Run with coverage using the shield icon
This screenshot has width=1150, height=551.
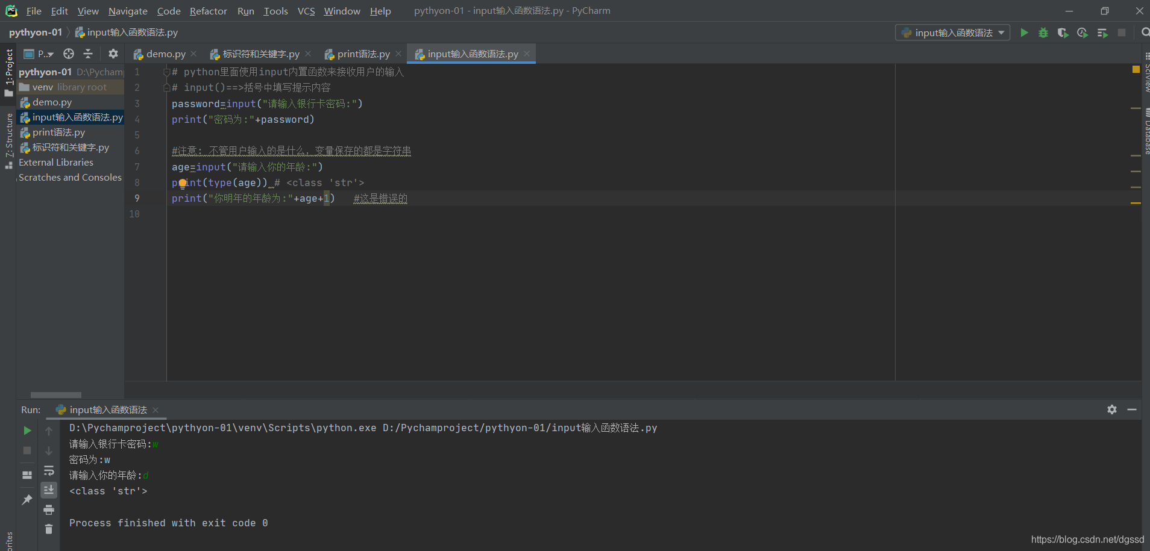click(x=1063, y=33)
